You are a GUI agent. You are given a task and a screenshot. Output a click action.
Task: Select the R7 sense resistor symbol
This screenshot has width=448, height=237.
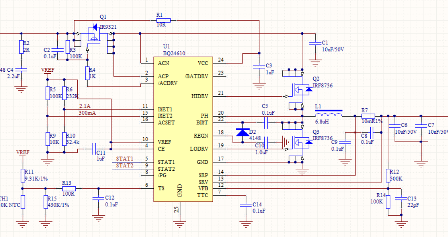click(x=368, y=116)
